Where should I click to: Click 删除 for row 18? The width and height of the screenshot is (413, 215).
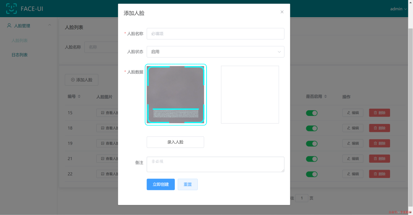point(380,128)
